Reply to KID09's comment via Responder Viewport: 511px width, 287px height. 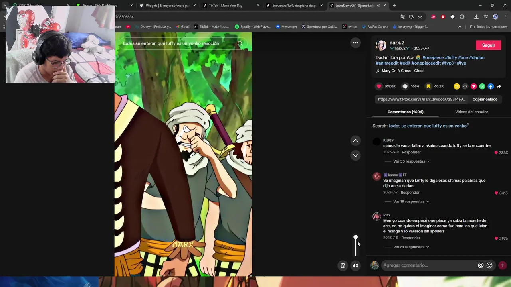(411, 152)
